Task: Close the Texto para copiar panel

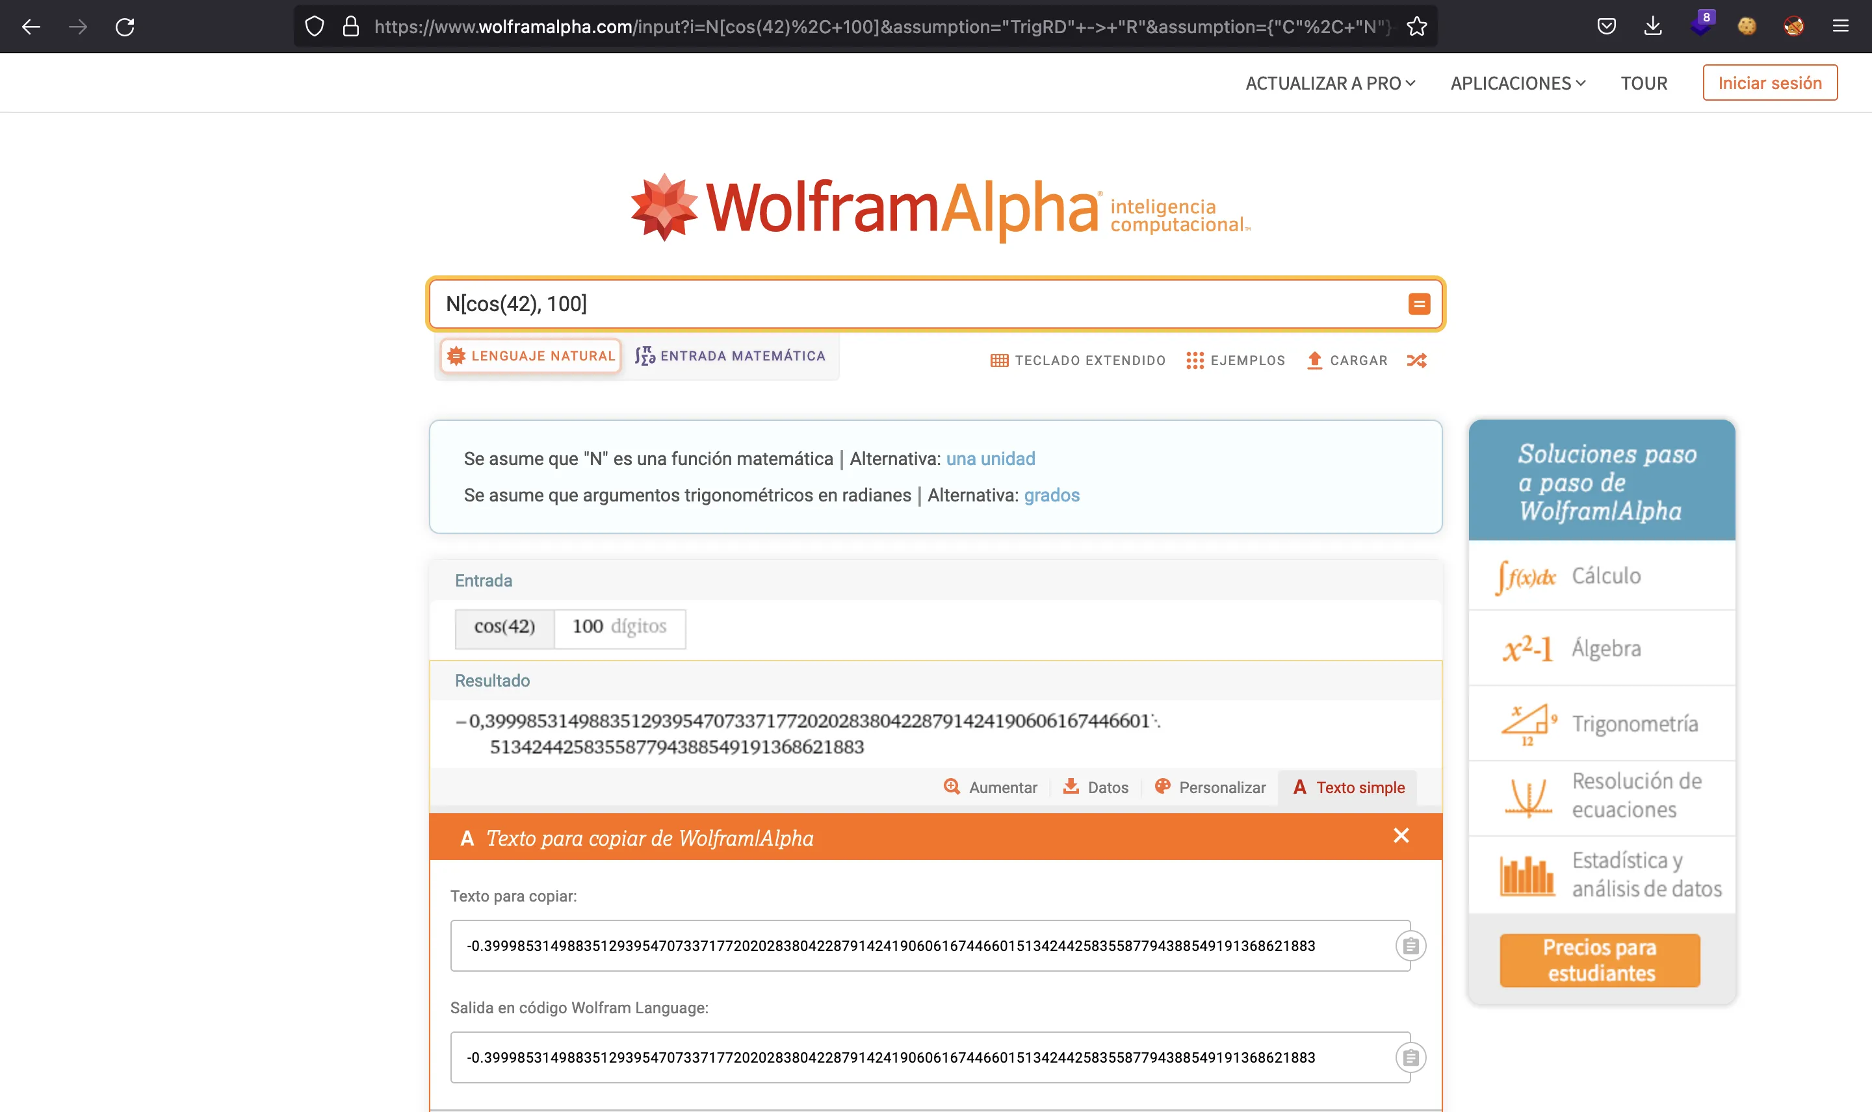Action: pyautogui.click(x=1401, y=836)
